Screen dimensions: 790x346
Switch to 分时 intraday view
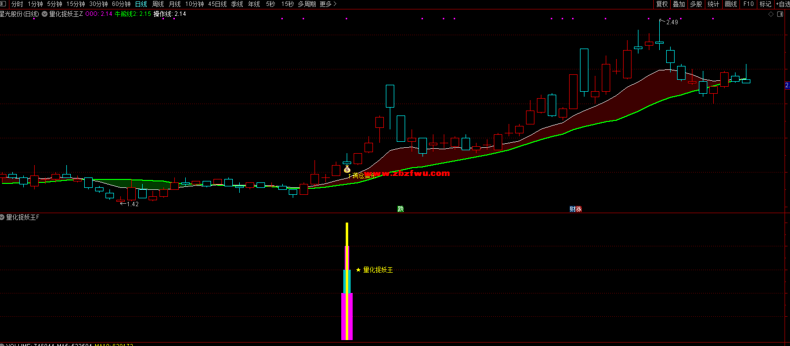coord(17,4)
